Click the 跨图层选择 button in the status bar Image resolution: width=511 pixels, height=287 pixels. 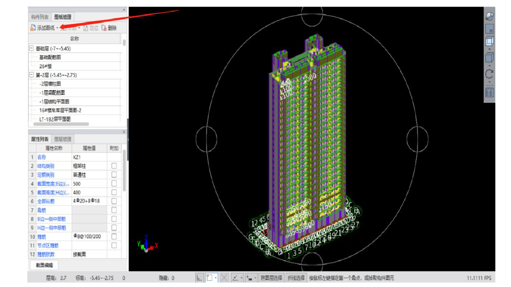(x=271, y=278)
